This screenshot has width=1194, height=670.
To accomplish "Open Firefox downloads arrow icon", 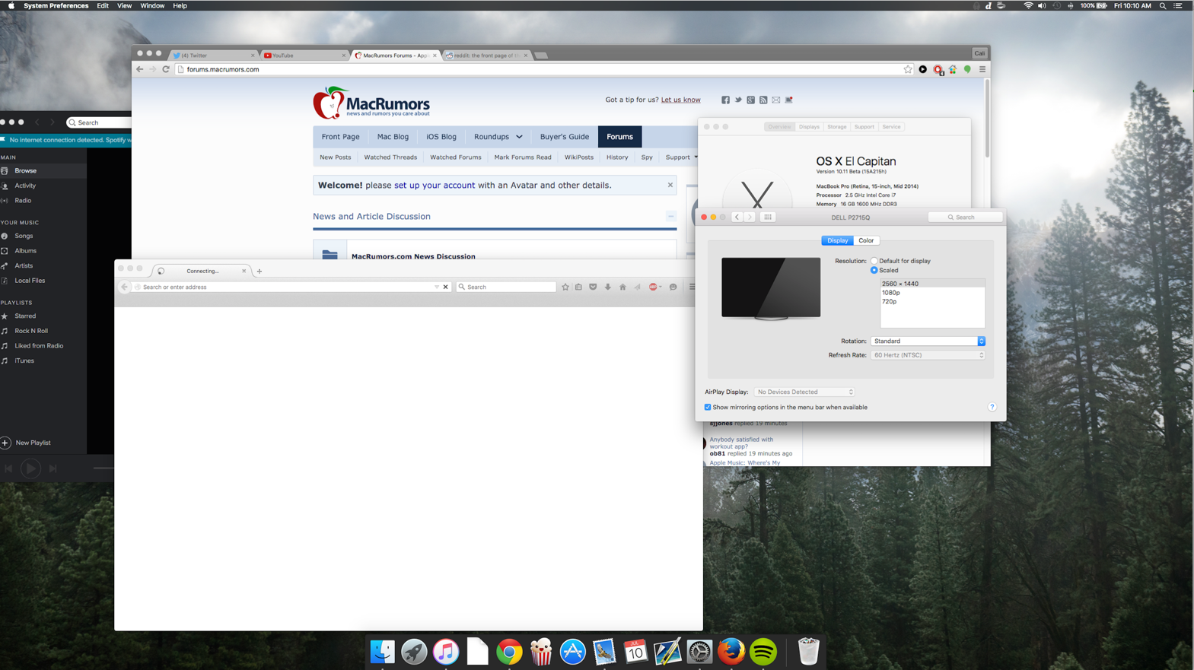I will pyautogui.click(x=607, y=287).
